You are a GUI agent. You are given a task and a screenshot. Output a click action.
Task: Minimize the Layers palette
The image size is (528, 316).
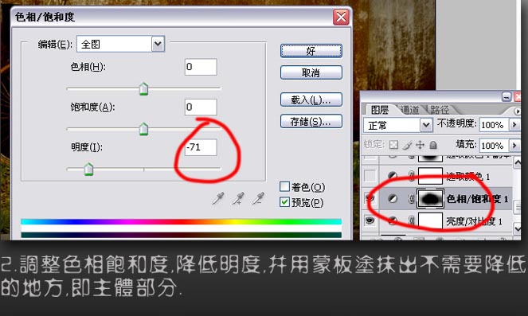pyautogui.click(x=506, y=97)
